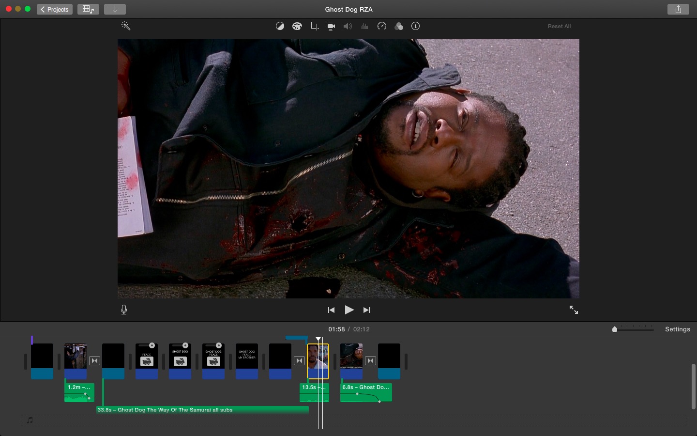Image resolution: width=697 pixels, height=436 pixels.
Task: Click Reset All adjustments
Action: 559,26
